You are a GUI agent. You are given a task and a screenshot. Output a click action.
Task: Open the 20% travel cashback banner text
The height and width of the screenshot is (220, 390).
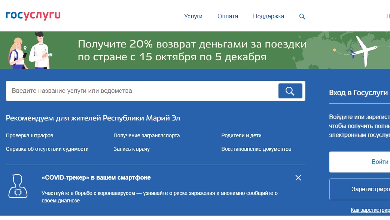point(192,51)
